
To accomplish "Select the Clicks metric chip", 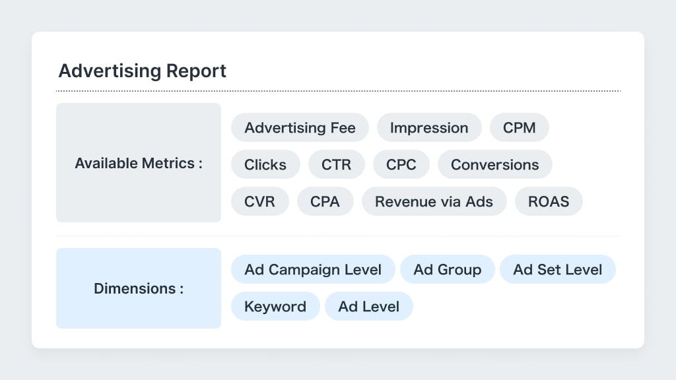I will click(265, 164).
